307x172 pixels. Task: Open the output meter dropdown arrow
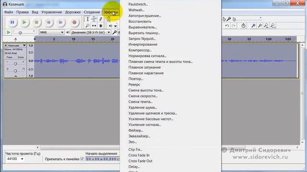click(x=116, y=26)
